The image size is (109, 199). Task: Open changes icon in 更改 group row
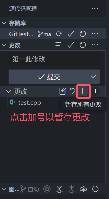click(x=63, y=91)
